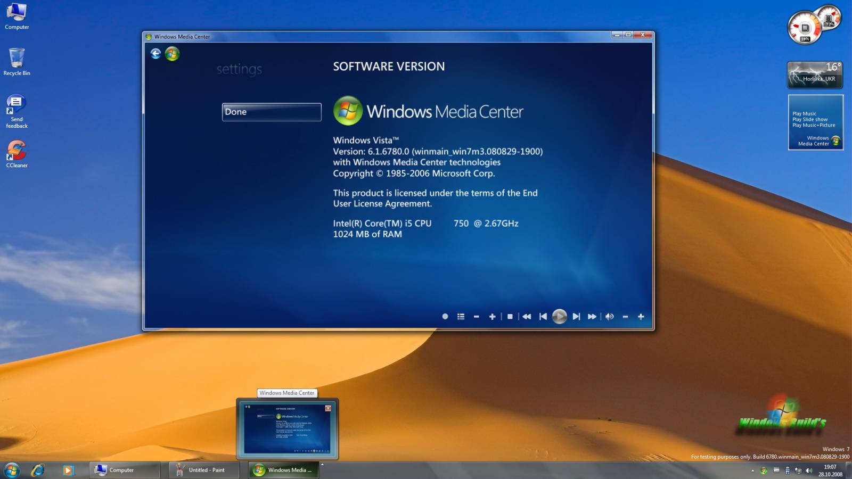Click the SOFTWARE VERSION heading
This screenshot has height=479, width=852.
389,67
